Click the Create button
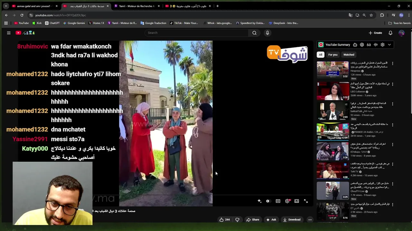Screen dimensions: 412x231 click(x=375, y=33)
